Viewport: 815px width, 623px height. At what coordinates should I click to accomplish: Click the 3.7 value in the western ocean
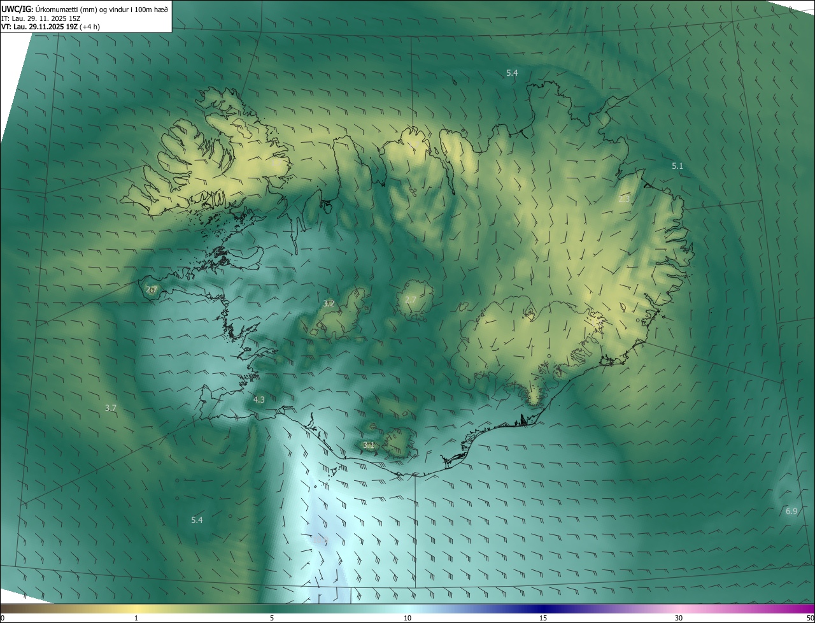111,408
